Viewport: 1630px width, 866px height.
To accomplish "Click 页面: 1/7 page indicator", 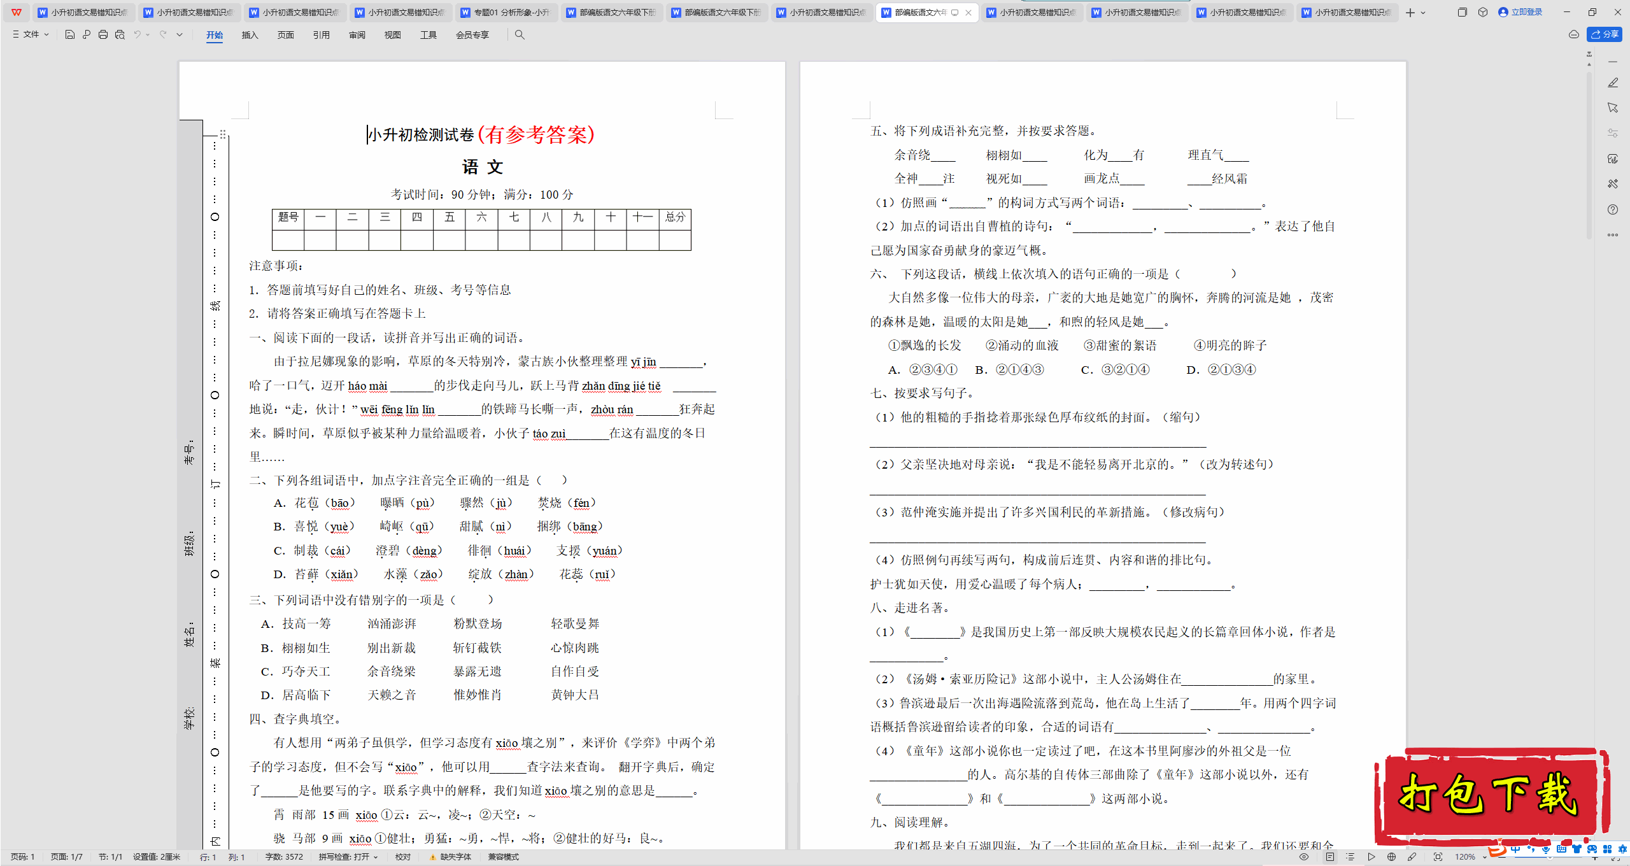I will (x=67, y=857).
